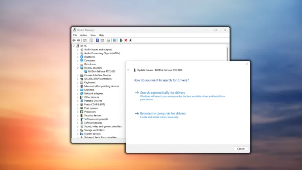Click the Forward arrow in Device Manager toolbar
The height and width of the screenshot is (170, 302).
pyautogui.click(x=79, y=40)
